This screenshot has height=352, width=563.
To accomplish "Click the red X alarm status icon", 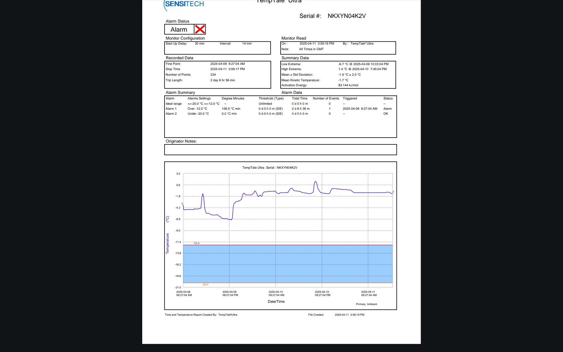I will pyautogui.click(x=200, y=29).
